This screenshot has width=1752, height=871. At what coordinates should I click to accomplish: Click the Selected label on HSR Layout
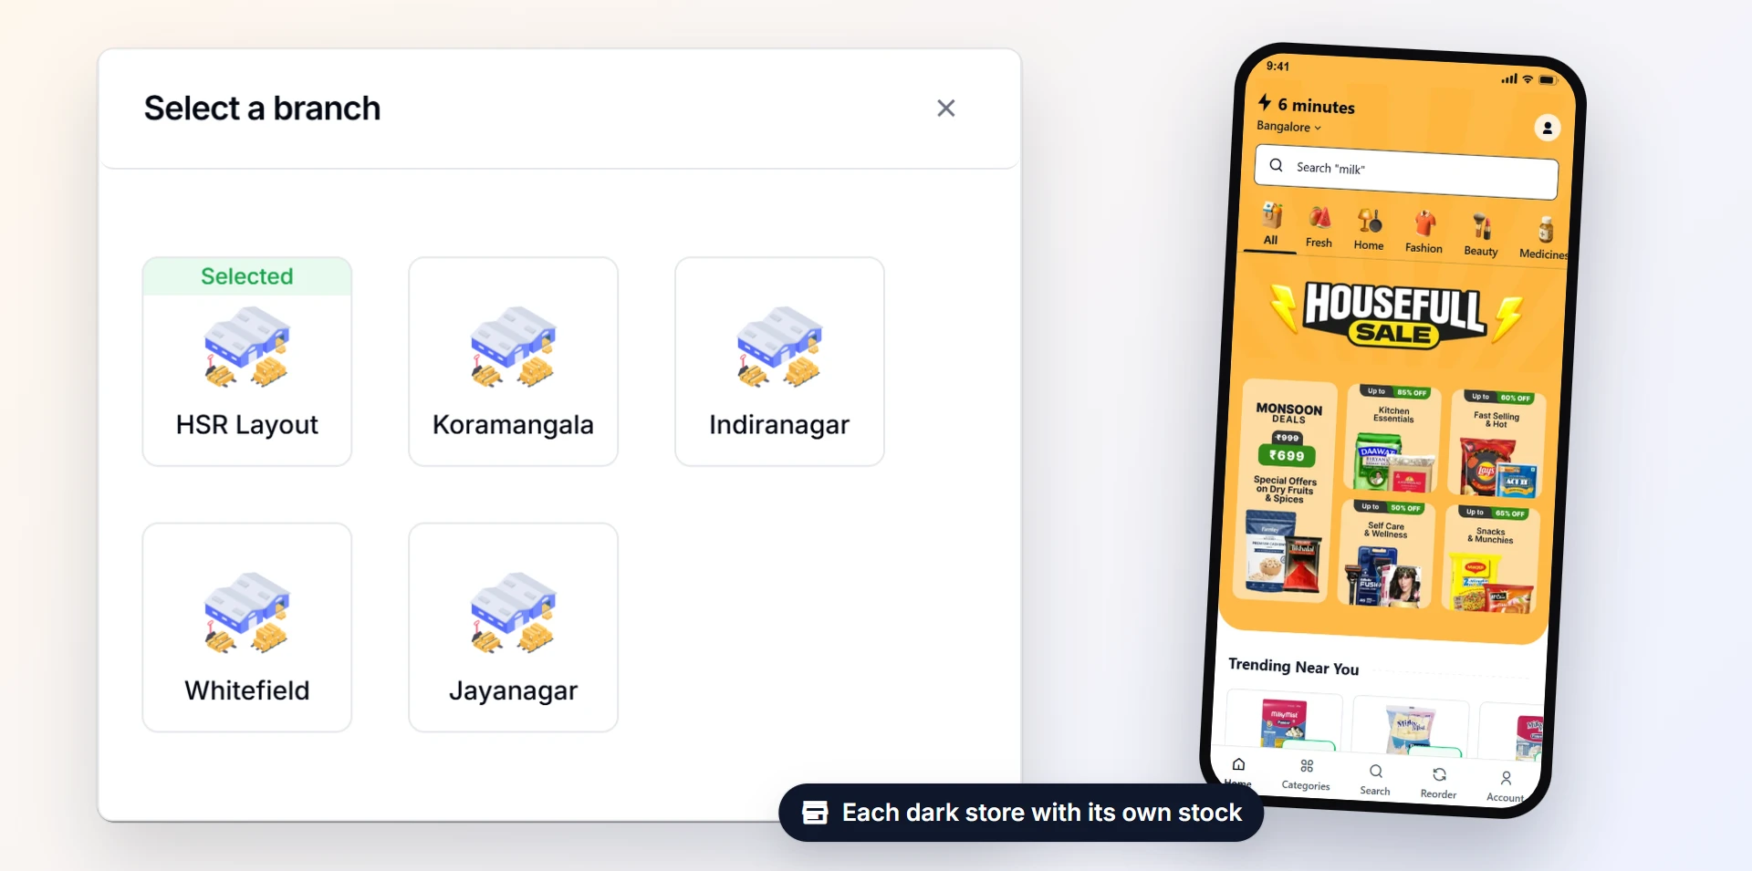247,276
